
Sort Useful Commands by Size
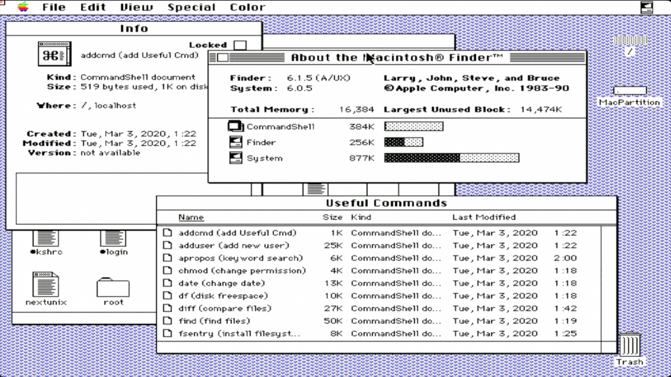[333, 217]
